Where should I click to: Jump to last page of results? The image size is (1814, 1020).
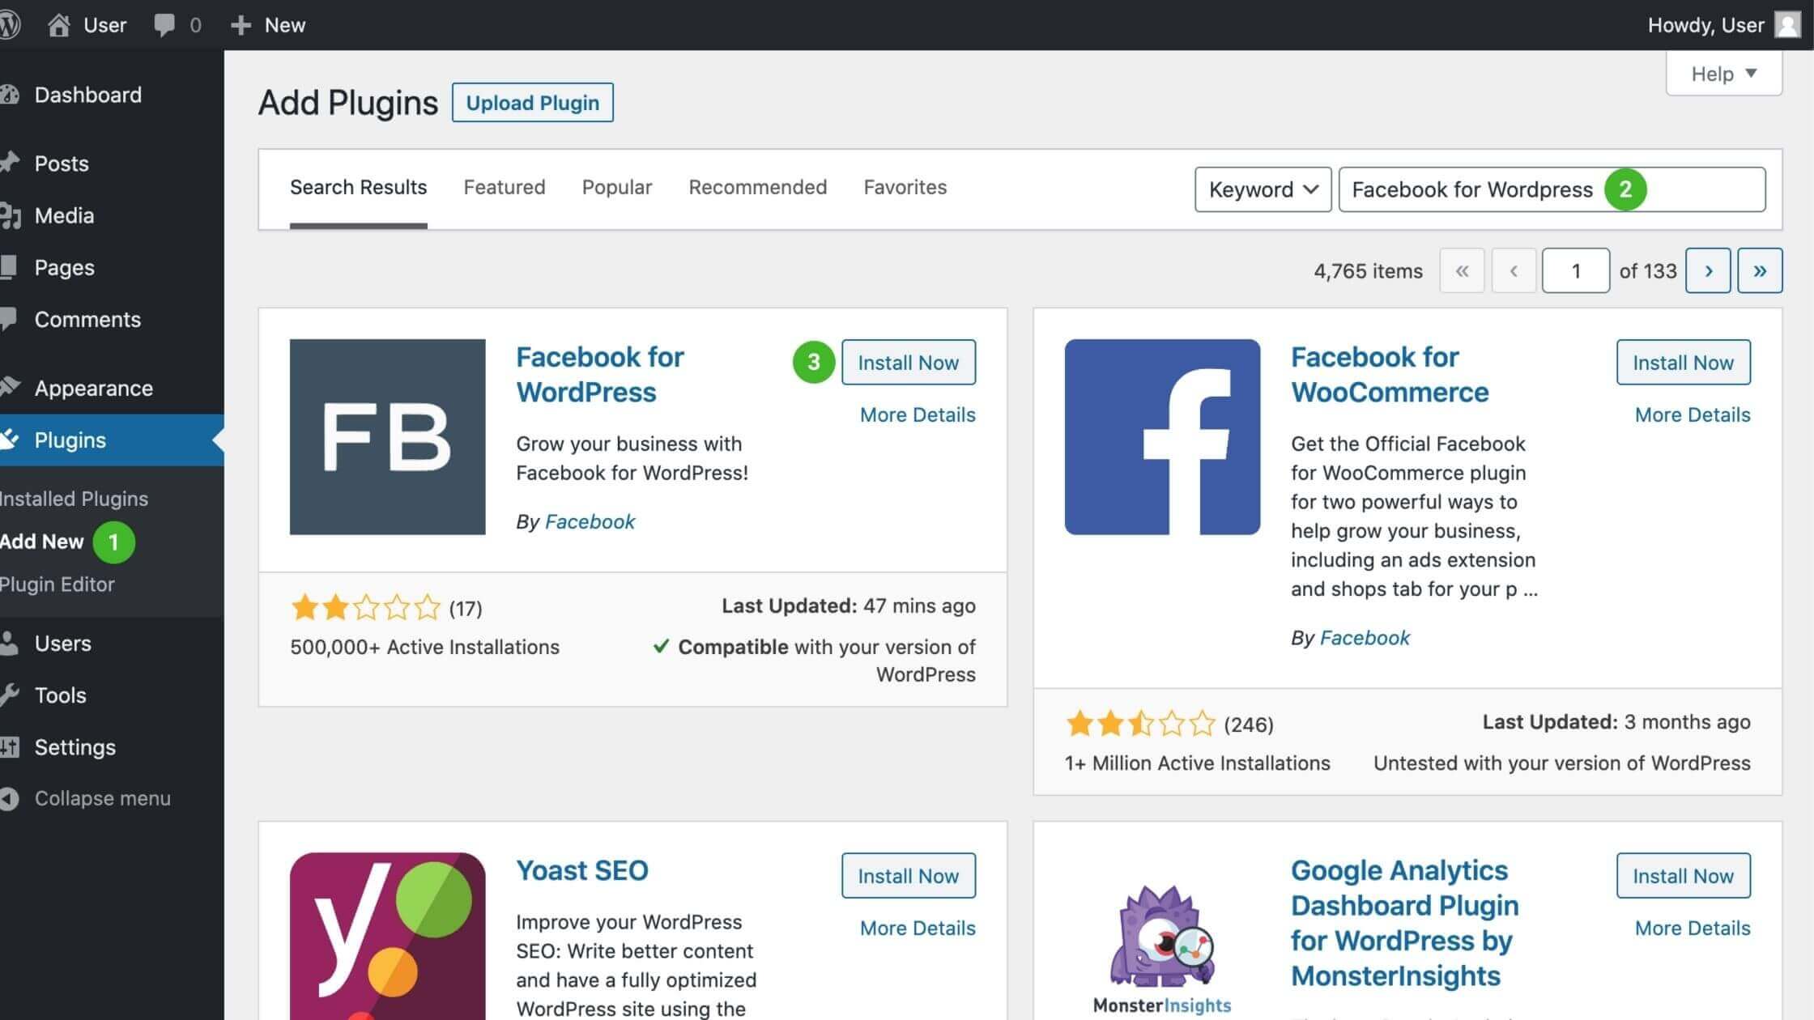click(x=1760, y=270)
